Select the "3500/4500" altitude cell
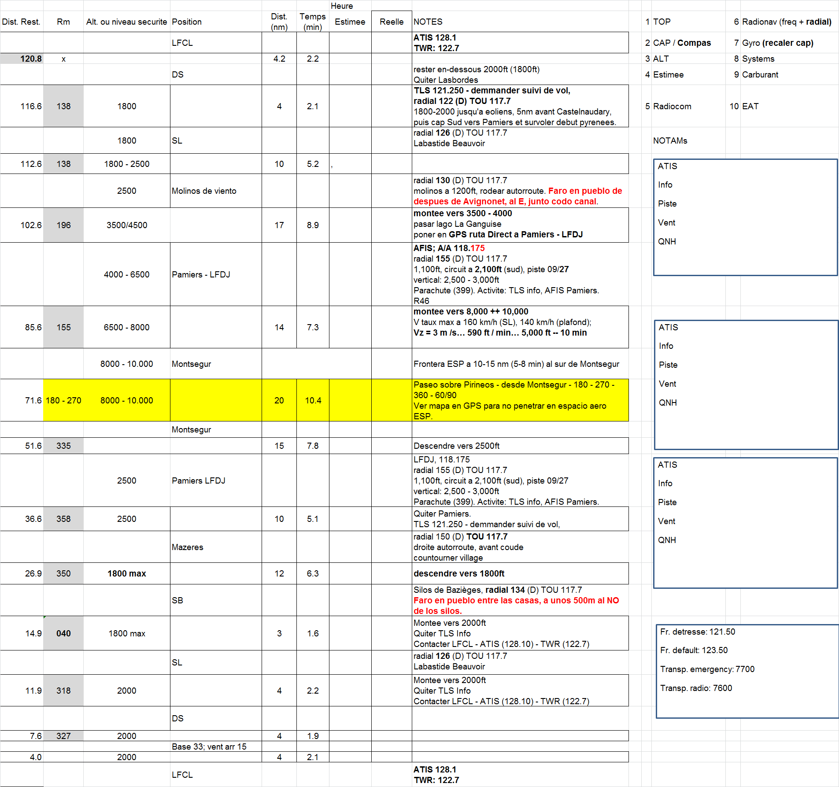 pos(126,225)
